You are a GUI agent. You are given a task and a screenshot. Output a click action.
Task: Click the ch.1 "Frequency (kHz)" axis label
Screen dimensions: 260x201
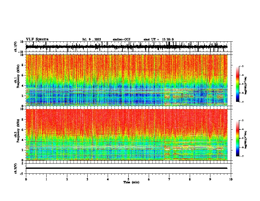tap(17, 77)
